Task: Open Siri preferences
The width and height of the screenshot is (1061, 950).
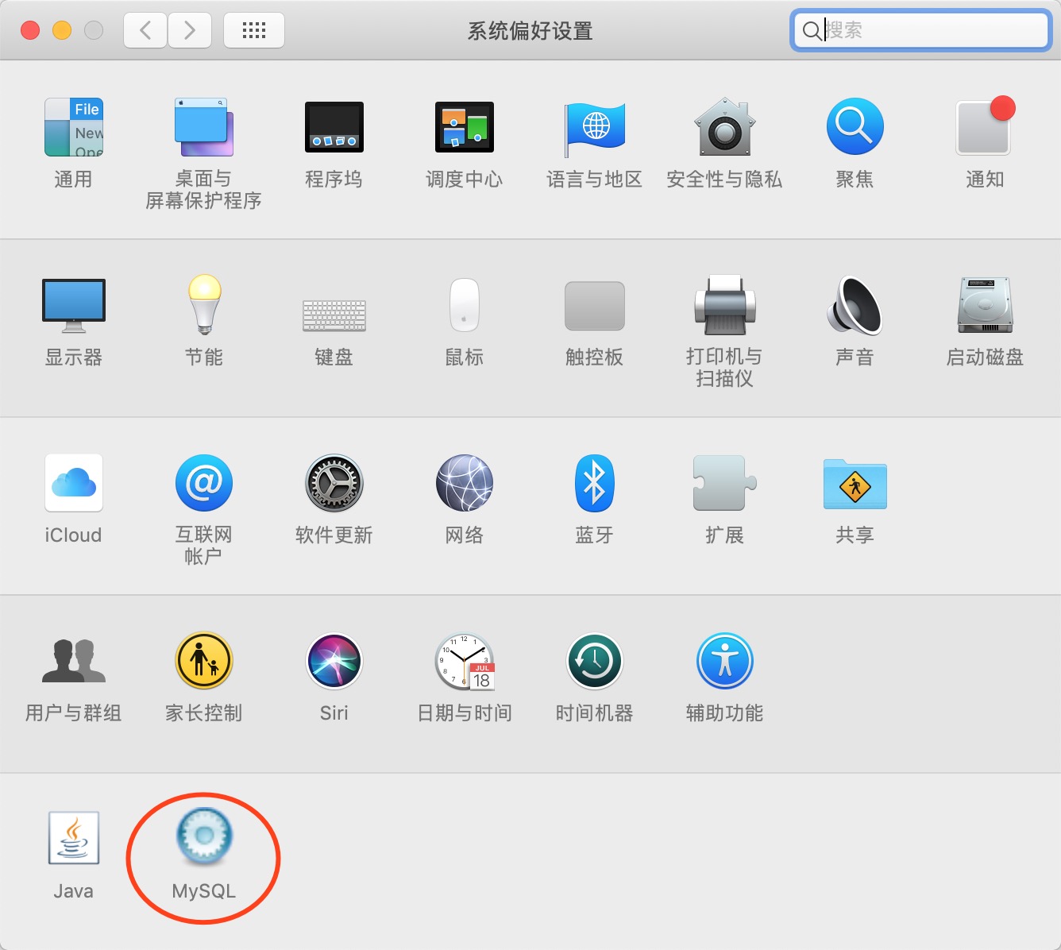Action: (x=334, y=661)
